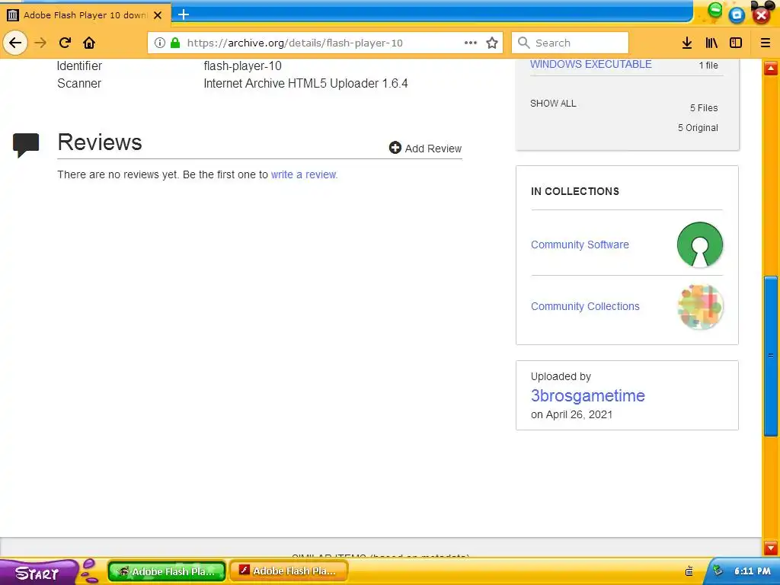Select the identifier value flash-player-10
The image size is (780, 585).
tap(242, 66)
